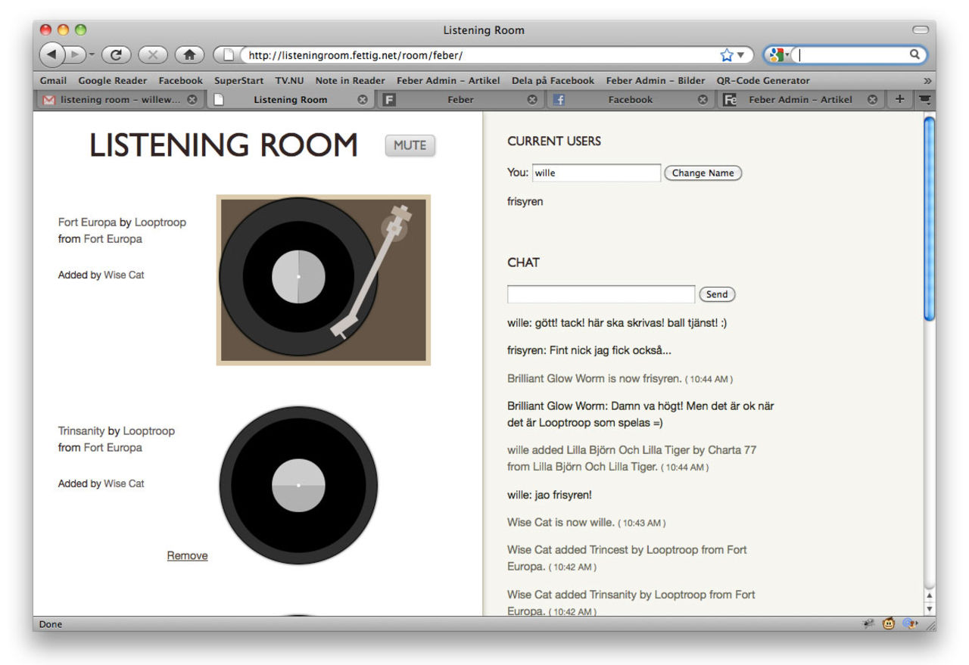Image resolution: width=969 pixels, height=665 pixels.
Task: Click the reload page icon
Action: coord(116,54)
